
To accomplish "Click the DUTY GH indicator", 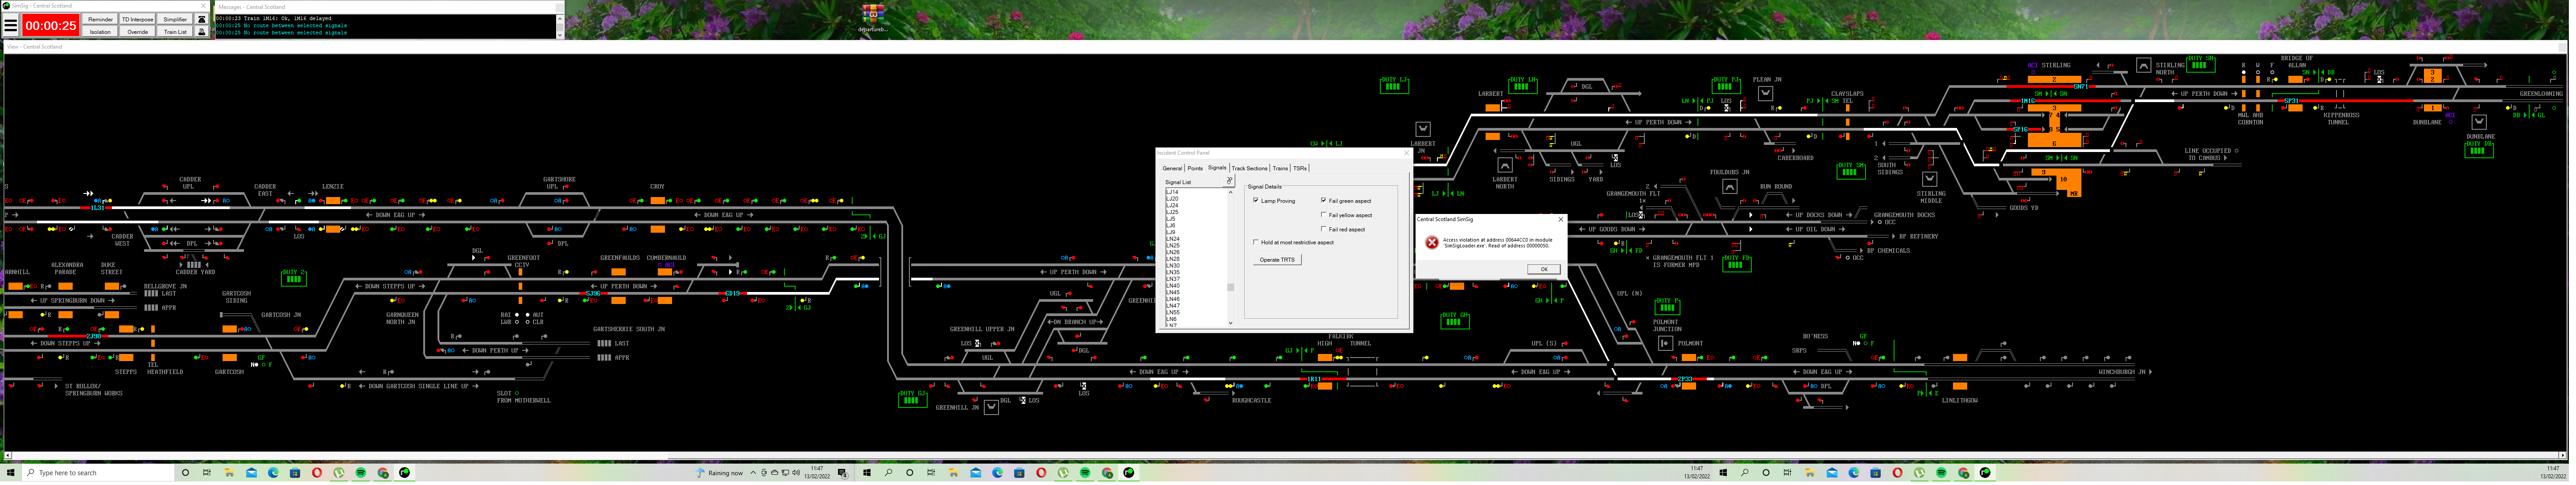I will tap(1455, 320).
